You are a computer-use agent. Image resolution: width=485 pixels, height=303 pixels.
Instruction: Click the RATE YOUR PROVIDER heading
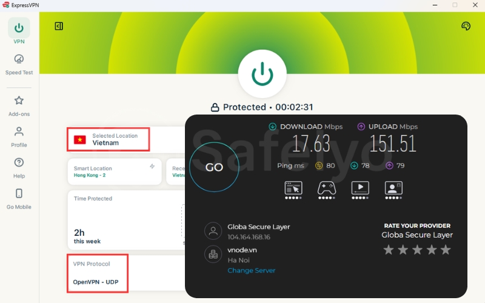(417, 225)
